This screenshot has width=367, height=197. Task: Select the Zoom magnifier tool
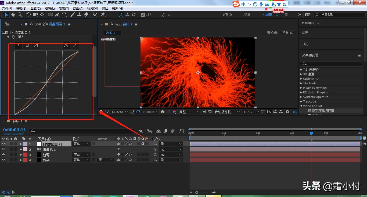(20, 15)
